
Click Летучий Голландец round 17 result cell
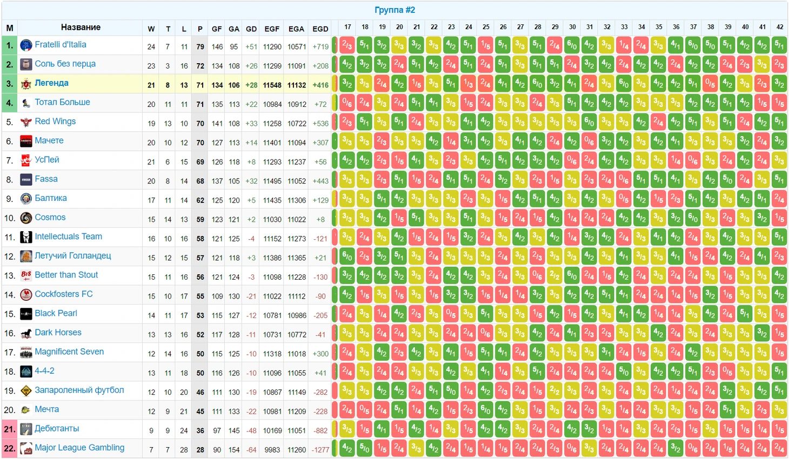[347, 256]
